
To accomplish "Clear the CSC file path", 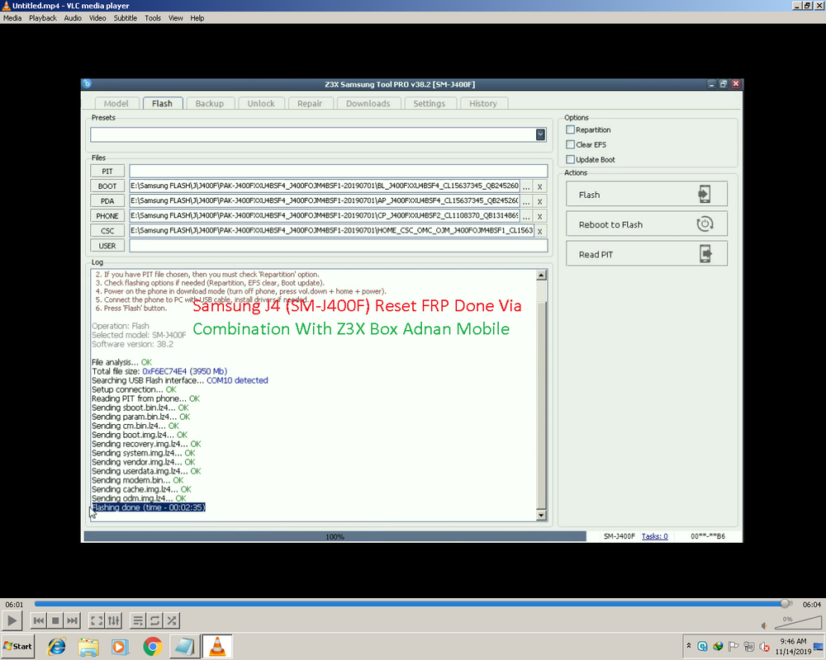I will click(x=539, y=230).
